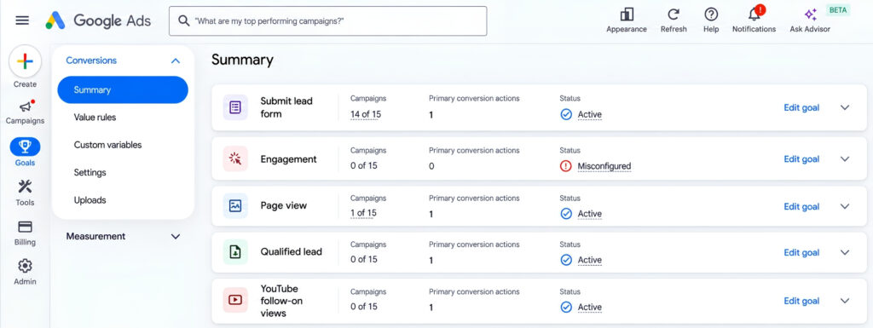This screenshot has height=328, width=873.
Task: Click the YouTube follow-on views icon
Action: (235, 300)
